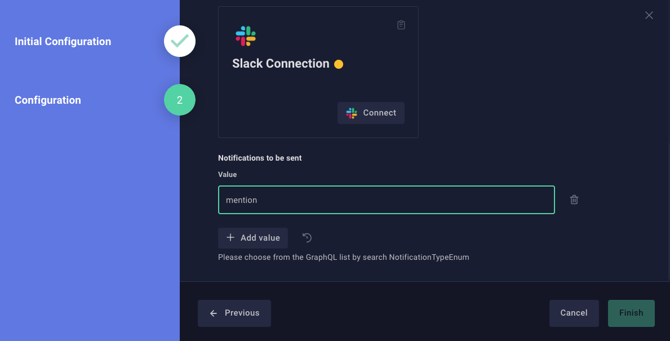Click the Notifications to be sent heading
670x341 pixels.
[x=260, y=158]
